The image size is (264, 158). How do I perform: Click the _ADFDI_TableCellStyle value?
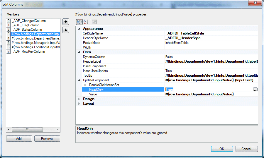(185, 33)
